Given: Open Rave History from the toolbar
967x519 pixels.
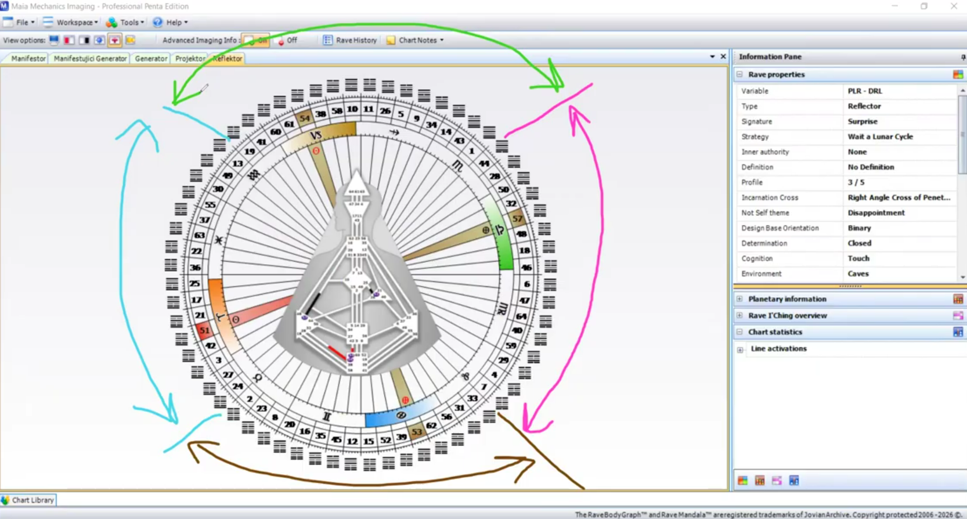Looking at the screenshot, I should [x=350, y=40].
